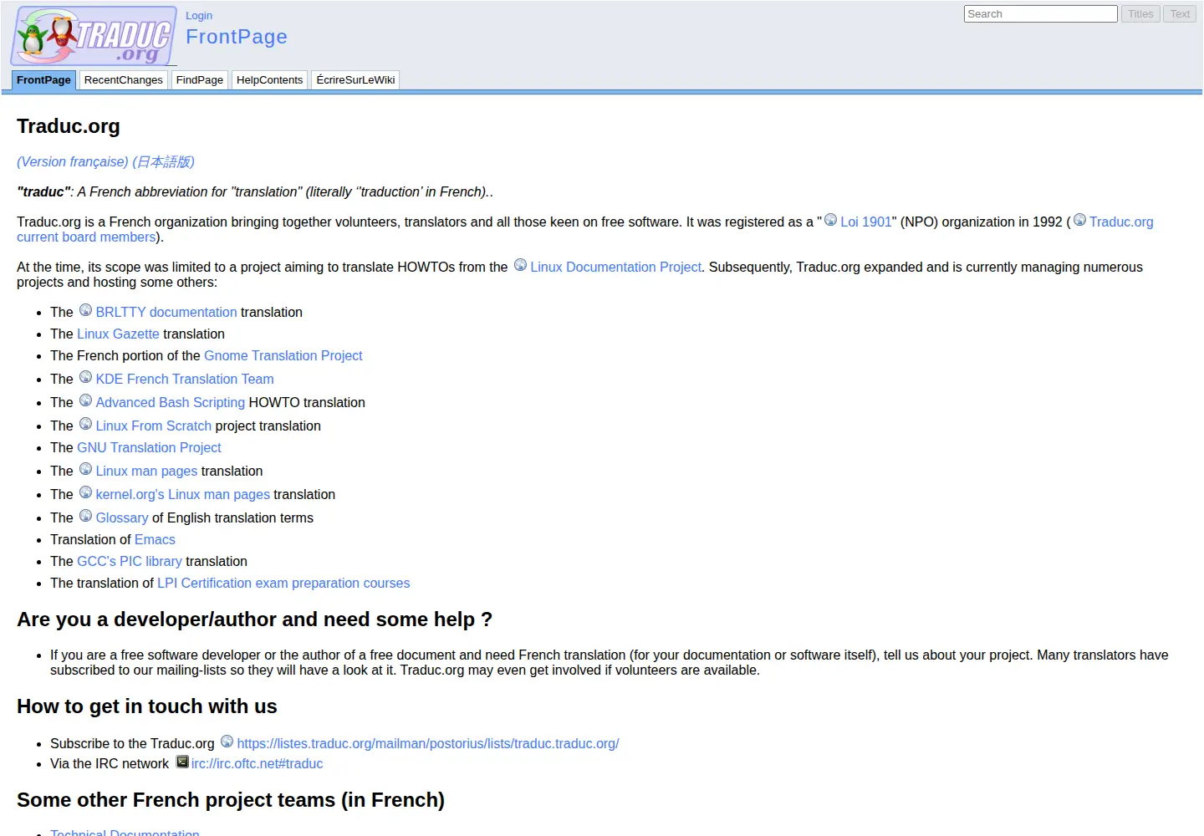Click the Traduc.org logo image
The image size is (1204, 836).
(94, 36)
